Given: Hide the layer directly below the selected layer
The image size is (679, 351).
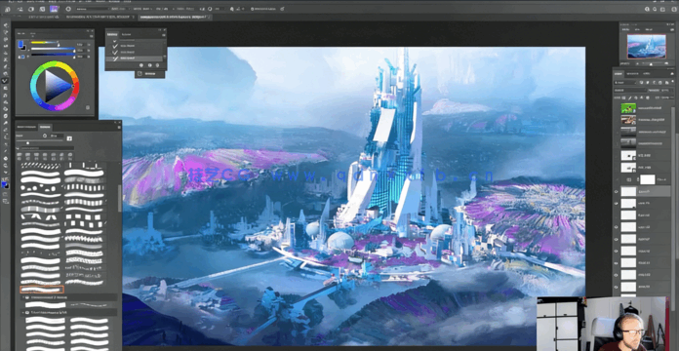Looking at the screenshot, I should click(617, 203).
